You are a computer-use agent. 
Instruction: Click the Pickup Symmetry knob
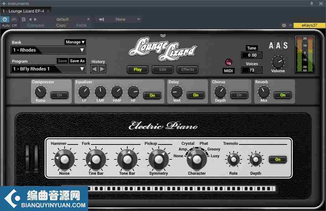tap(159, 159)
